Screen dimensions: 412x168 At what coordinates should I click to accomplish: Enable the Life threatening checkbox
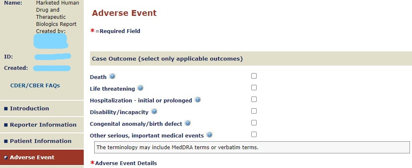pos(254,88)
